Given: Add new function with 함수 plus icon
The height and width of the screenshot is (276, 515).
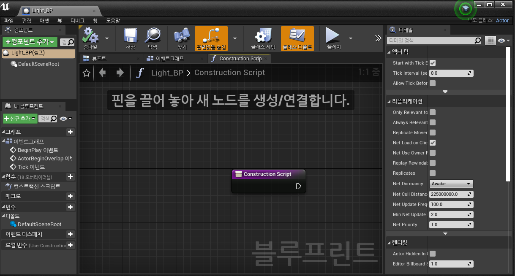Looking at the screenshot, I should click(71, 177).
